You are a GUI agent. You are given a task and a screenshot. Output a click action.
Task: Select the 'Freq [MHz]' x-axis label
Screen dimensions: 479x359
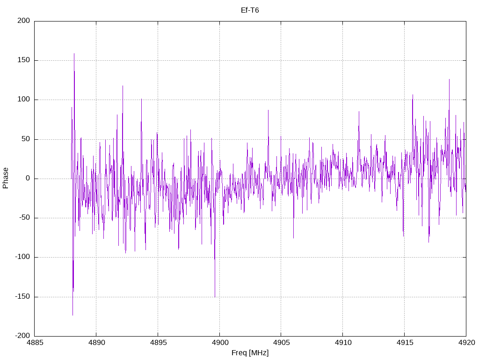coord(250,353)
